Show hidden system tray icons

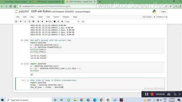point(154,100)
